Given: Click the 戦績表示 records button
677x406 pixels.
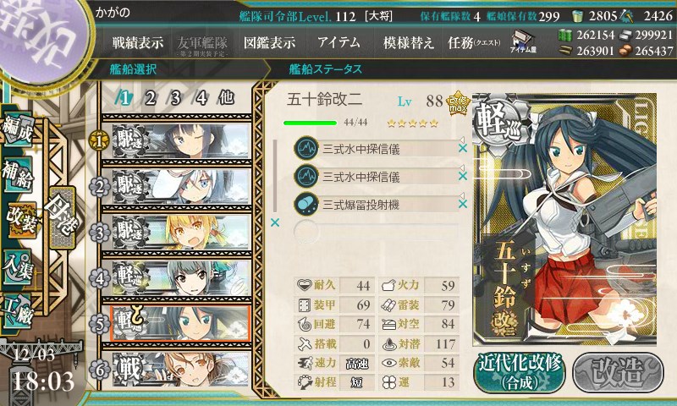Looking at the screenshot, I should tap(138, 42).
